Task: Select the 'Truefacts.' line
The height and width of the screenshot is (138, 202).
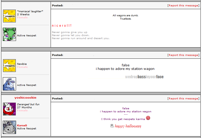Action: 126,19
